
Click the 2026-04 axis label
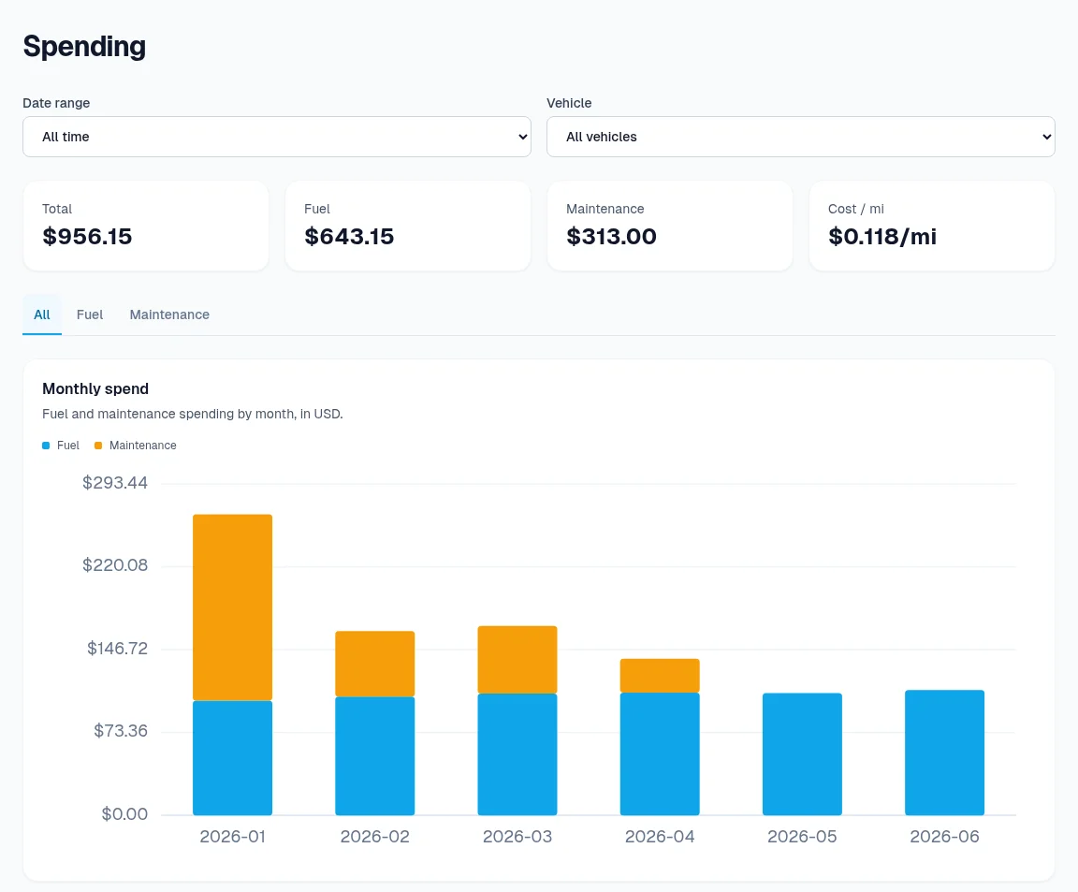[x=660, y=836]
